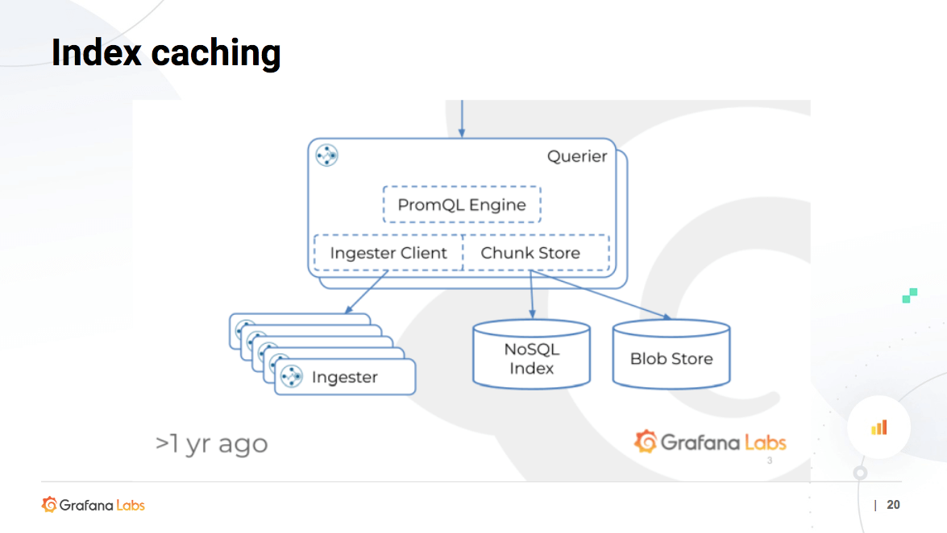Click the orange bar chart icon
Screen dimensions: 947x533
878,428
